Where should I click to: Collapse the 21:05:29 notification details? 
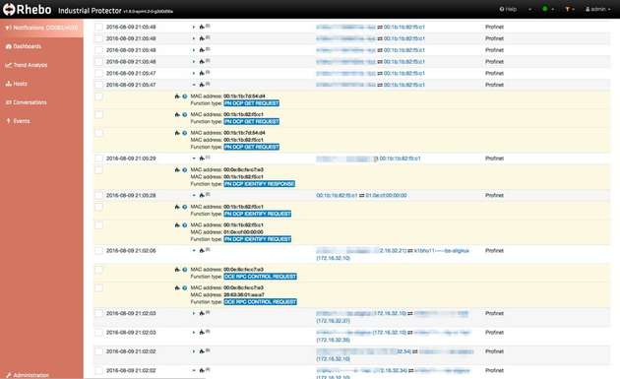pos(194,158)
